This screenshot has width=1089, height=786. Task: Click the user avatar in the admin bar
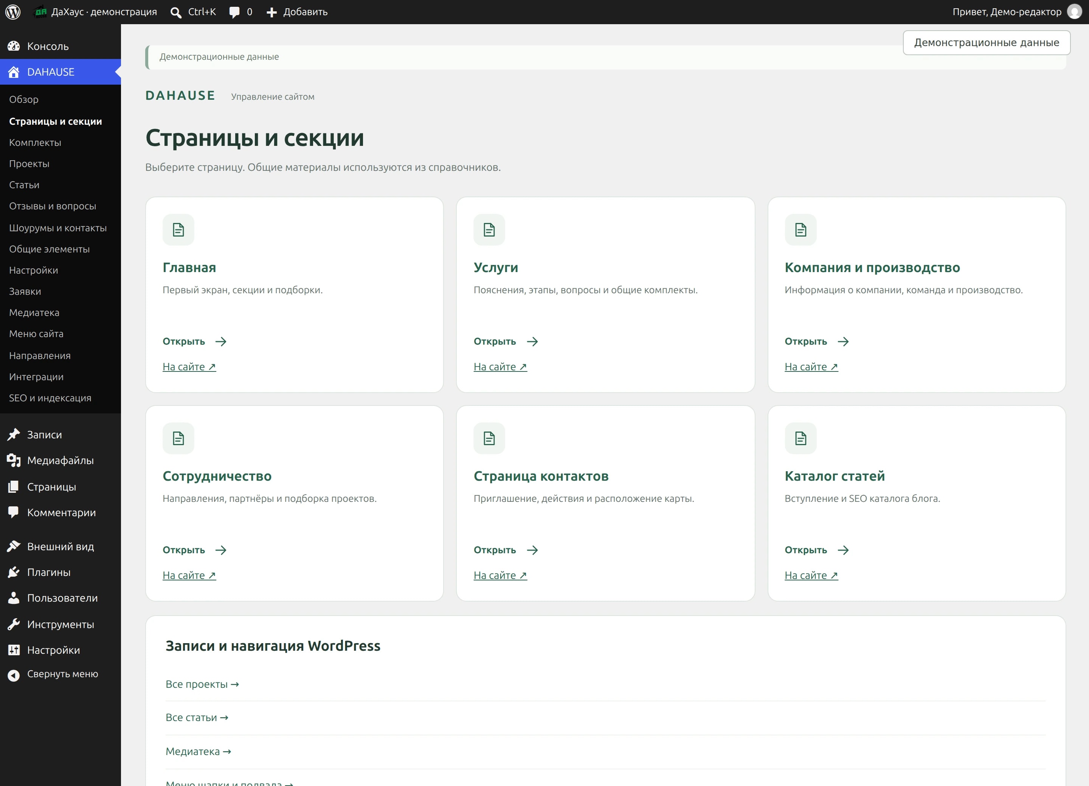(x=1074, y=12)
